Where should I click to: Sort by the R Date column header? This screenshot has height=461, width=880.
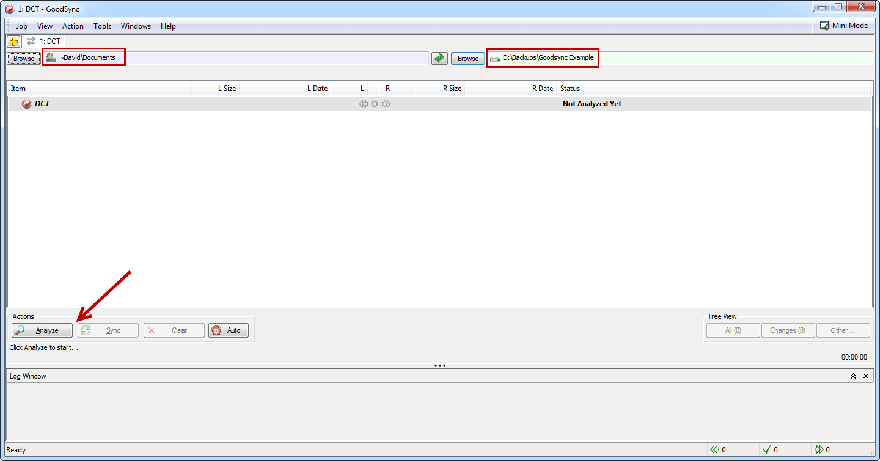(511, 89)
